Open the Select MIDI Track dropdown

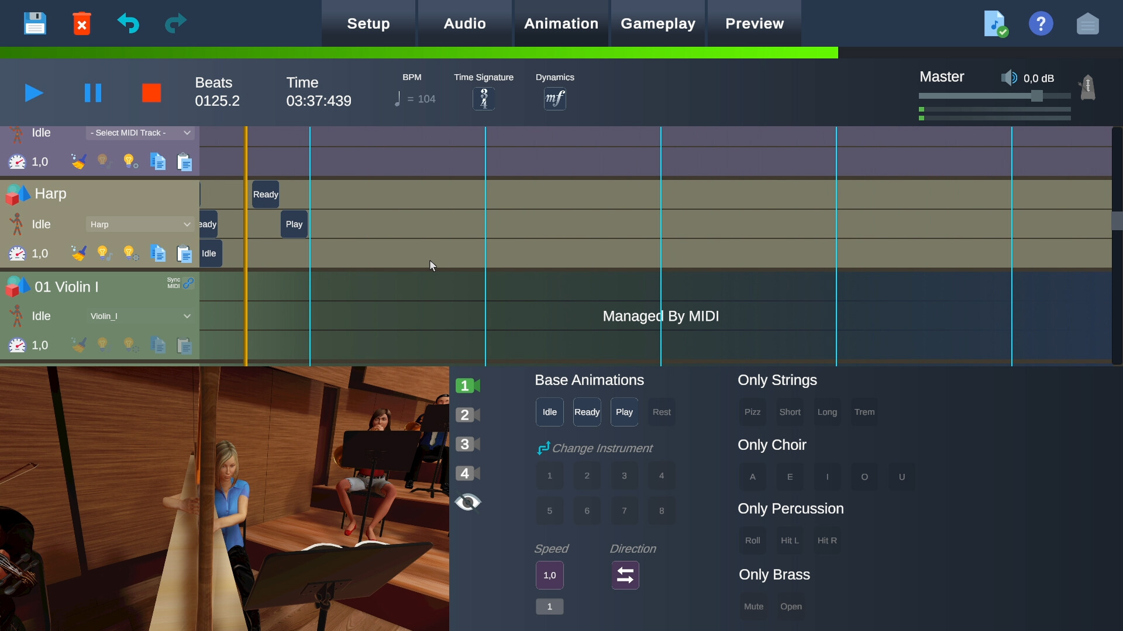(139, 133)
